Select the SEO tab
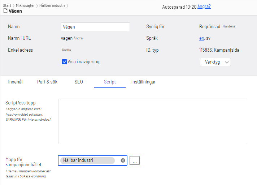The image size is (257, 185). click(x=79, y=82)
